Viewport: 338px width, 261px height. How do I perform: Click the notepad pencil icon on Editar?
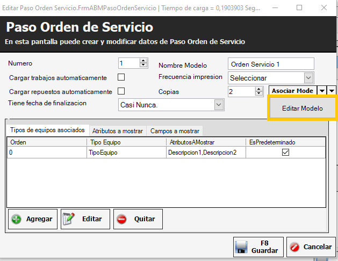coord(69,219)
